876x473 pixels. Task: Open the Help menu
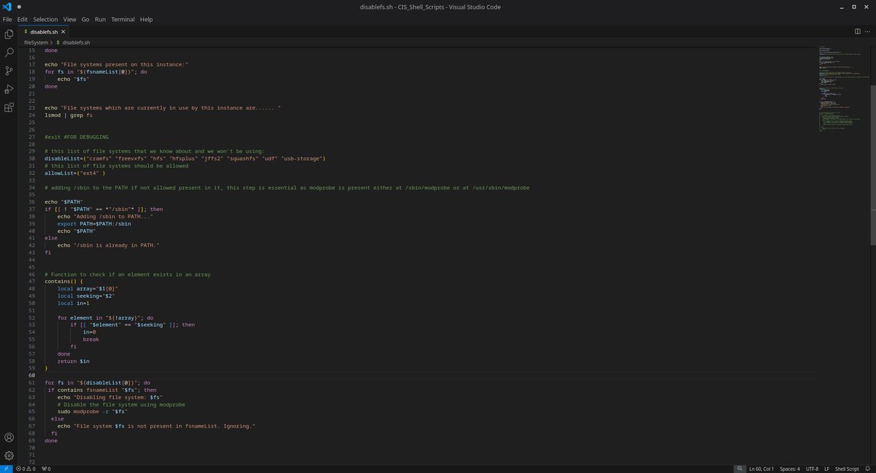(146, 20)
